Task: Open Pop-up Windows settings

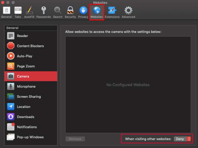Action: (31, 137)
